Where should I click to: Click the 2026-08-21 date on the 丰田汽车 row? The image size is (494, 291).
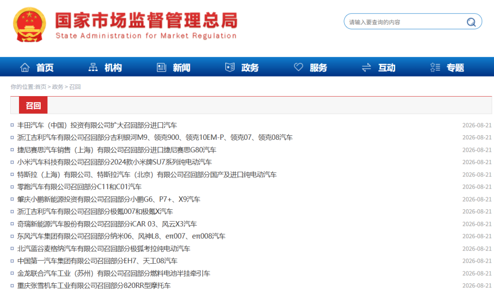(x=477, y=125)
